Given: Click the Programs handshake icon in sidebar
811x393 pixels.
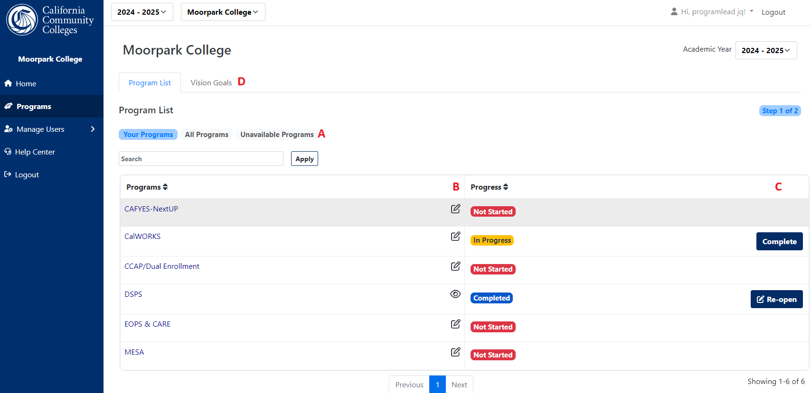Looking at the screenshot, I should tap(9, 106).
